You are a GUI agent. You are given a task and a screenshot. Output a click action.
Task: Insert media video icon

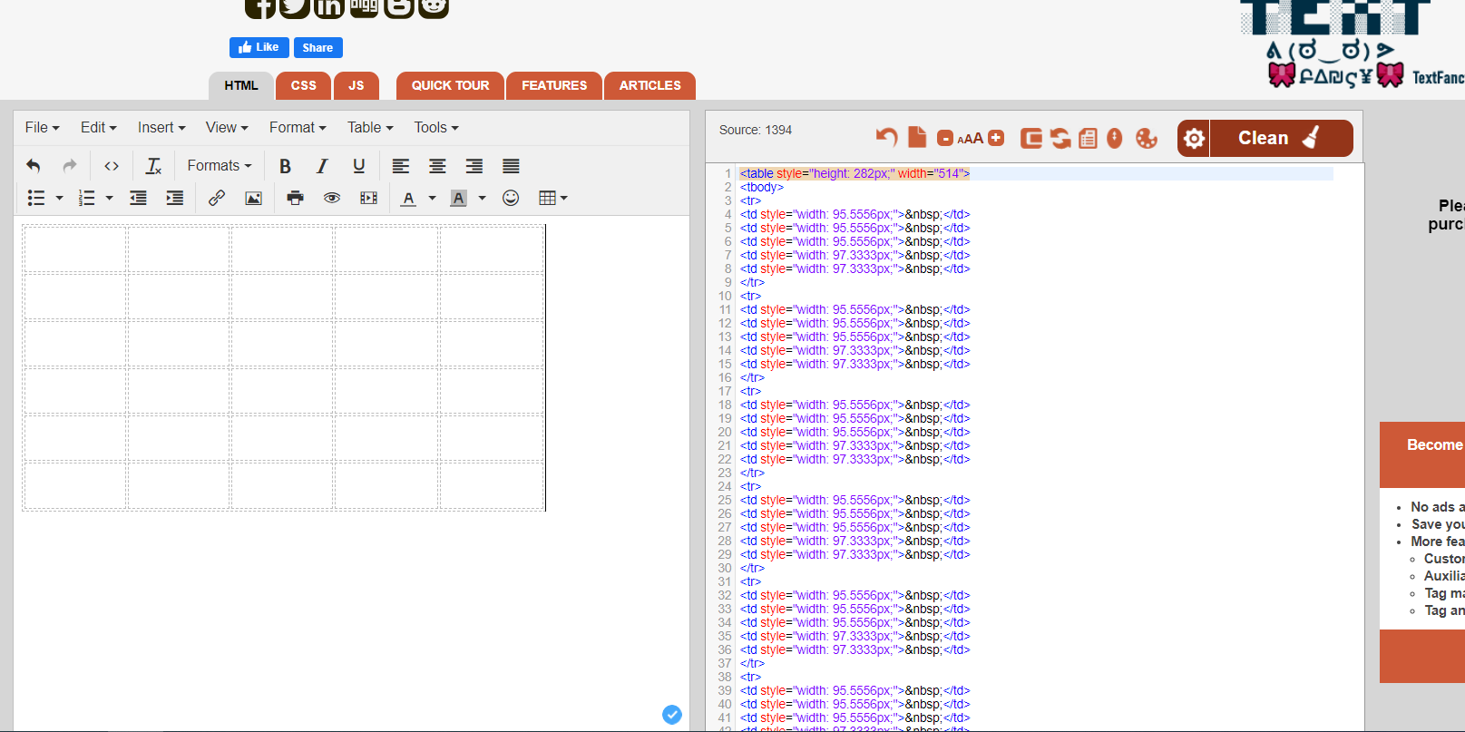[x=369, y=198]
